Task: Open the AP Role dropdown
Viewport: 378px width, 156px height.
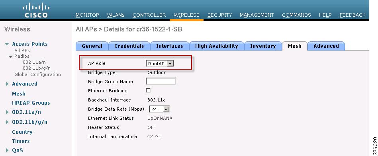Action: coord(160,64)
